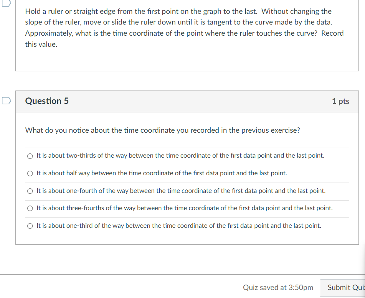Select the "about half way between" answer

click(30, 173)
